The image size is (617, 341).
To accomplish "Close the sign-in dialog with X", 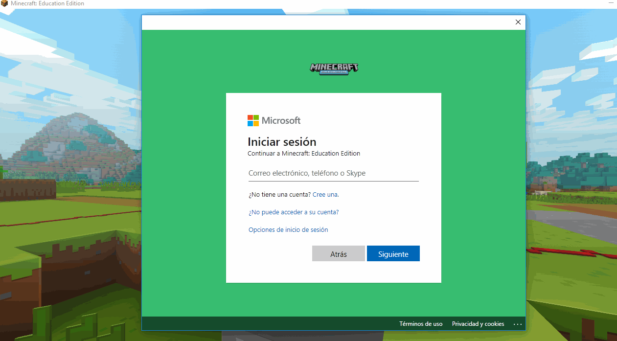I will (518, 22).
